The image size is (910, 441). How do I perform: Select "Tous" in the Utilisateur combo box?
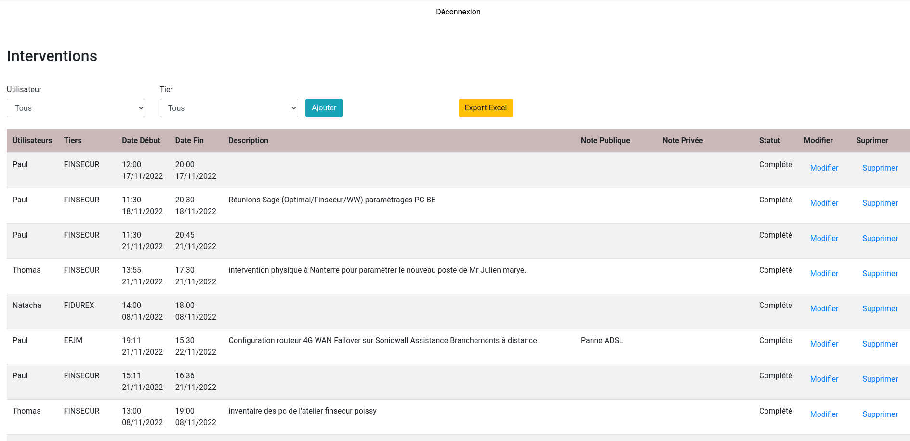tap(76, 108)
